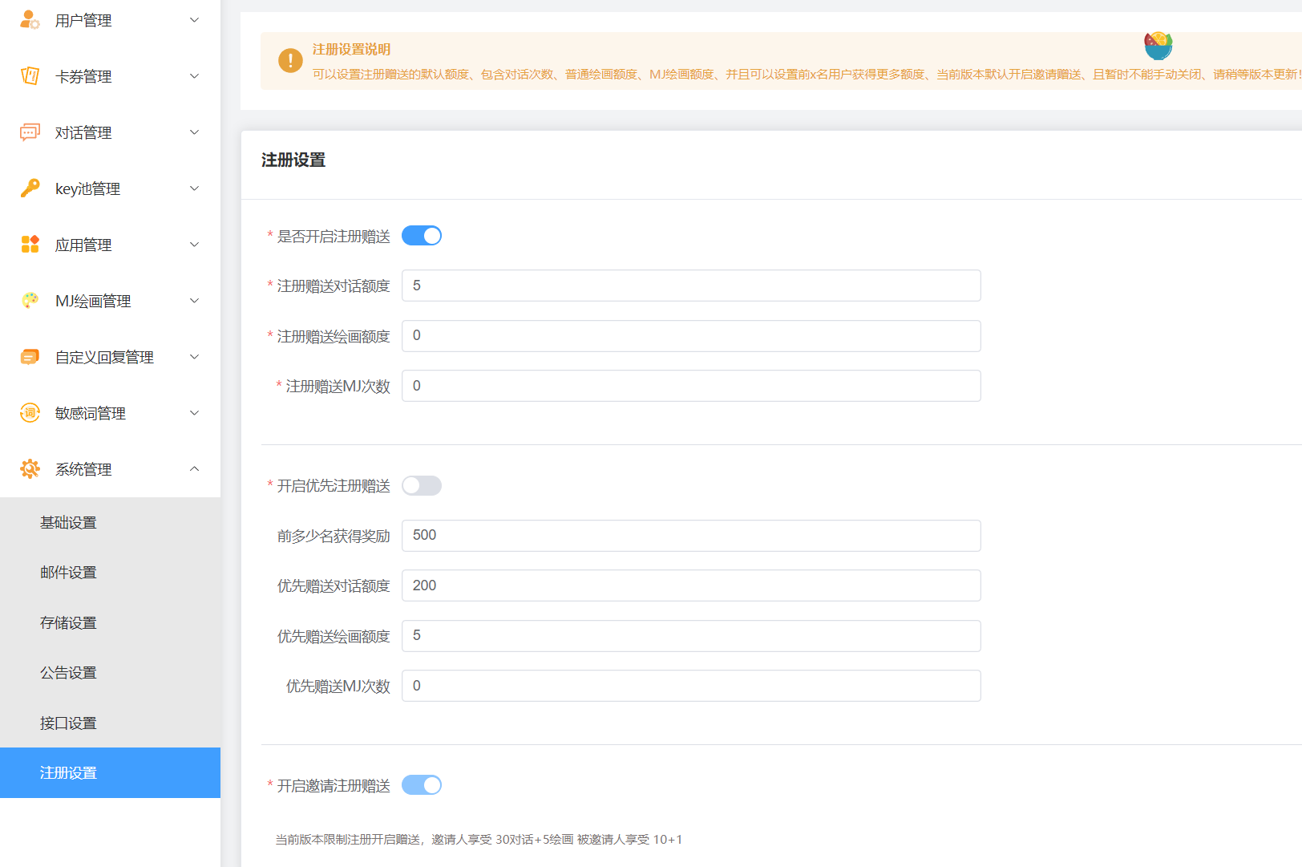Click the 应用管理 apps icon
Viewport: 1302px width, 867px height.
point(30,245)
